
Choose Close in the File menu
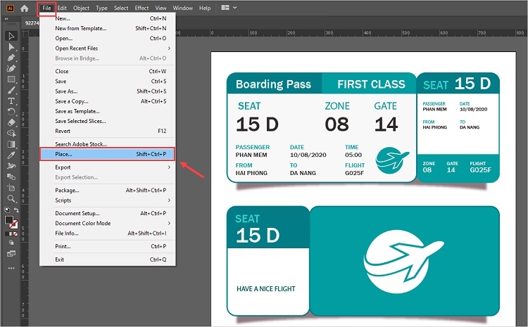108,71
